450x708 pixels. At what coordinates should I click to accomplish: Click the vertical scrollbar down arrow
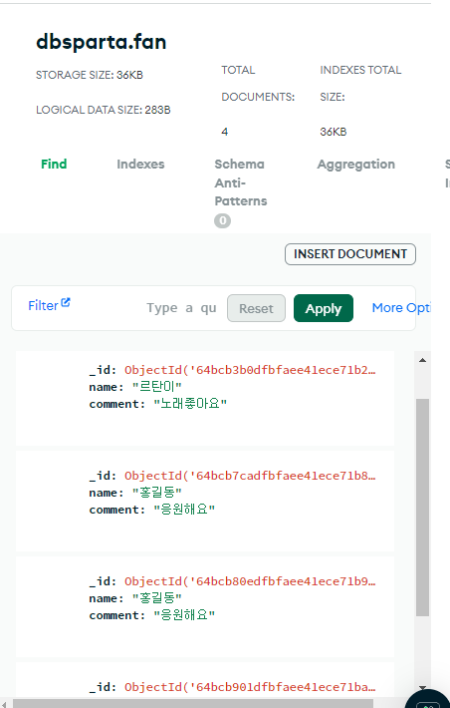tap(422, 688)
